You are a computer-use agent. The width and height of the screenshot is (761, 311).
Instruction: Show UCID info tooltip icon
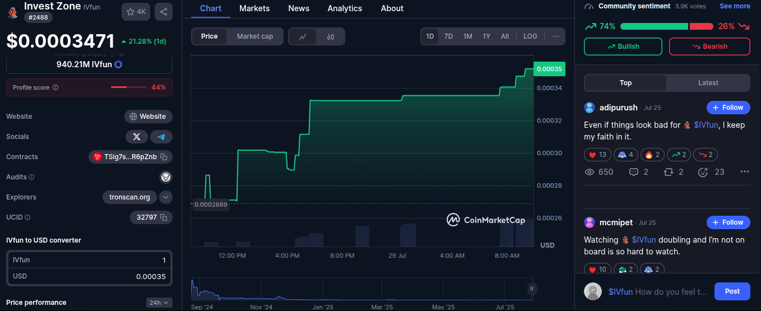[27, 217]
